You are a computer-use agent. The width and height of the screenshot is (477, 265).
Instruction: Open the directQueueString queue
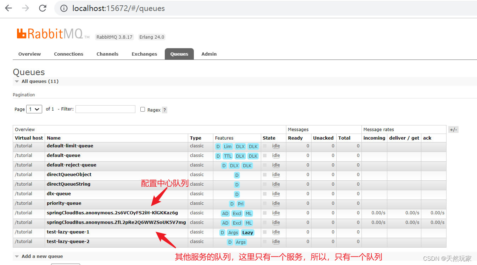(68, 184)
